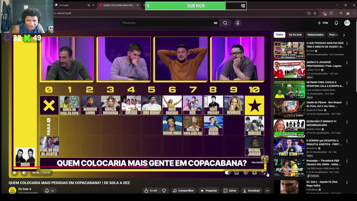
Task: Save the video with the Salvar button
Action: pos(230,191)
